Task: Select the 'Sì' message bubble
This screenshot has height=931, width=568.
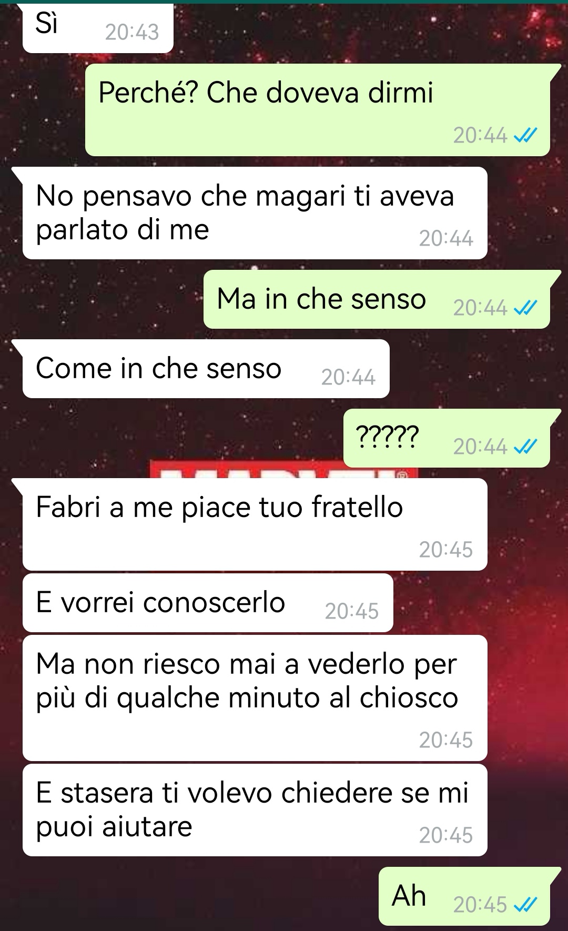Action: coord(98,28)
